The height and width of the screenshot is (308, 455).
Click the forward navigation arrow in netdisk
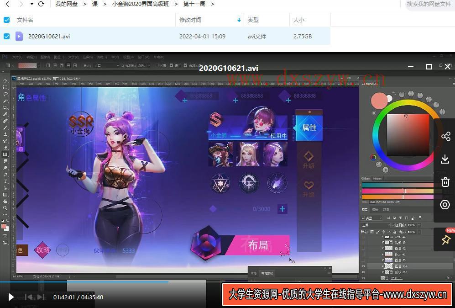pyautogui.click(x=21, y=4)
